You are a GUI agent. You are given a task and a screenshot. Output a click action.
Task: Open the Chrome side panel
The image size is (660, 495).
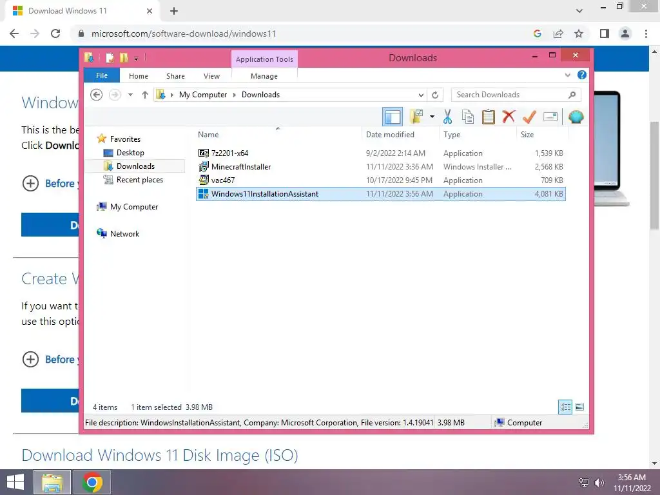point(605,34)
